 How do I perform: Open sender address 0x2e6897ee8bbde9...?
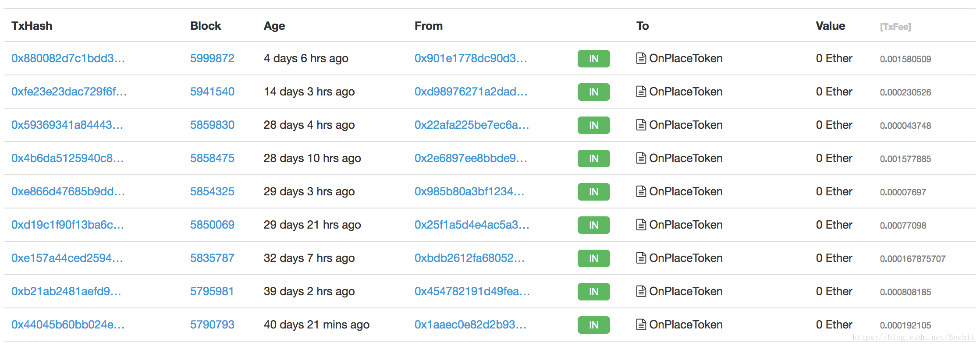471,158
